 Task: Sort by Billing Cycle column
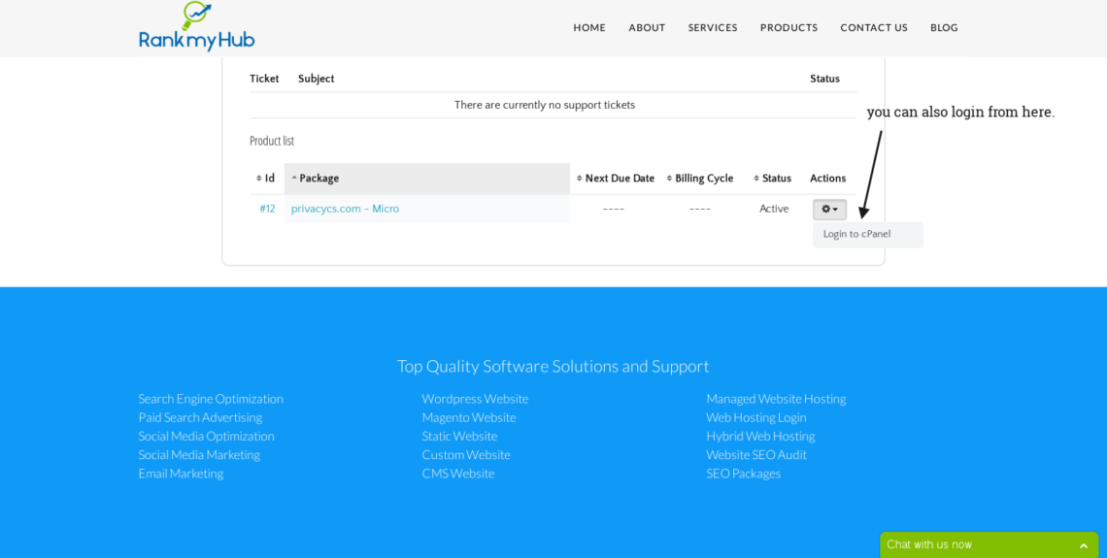pos(700,179)
